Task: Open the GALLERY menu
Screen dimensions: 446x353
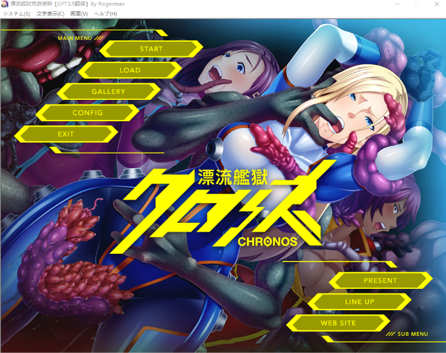Action: [x=109, y=92]
